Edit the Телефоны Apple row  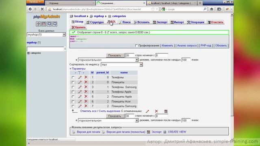point(80,92)
